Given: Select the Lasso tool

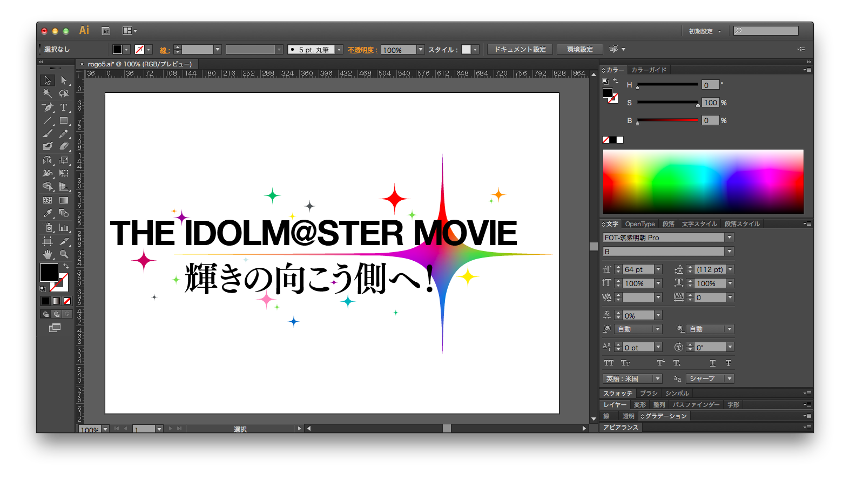Looking at the screenshot, I should pyautogui.click(x=64, y=93).
